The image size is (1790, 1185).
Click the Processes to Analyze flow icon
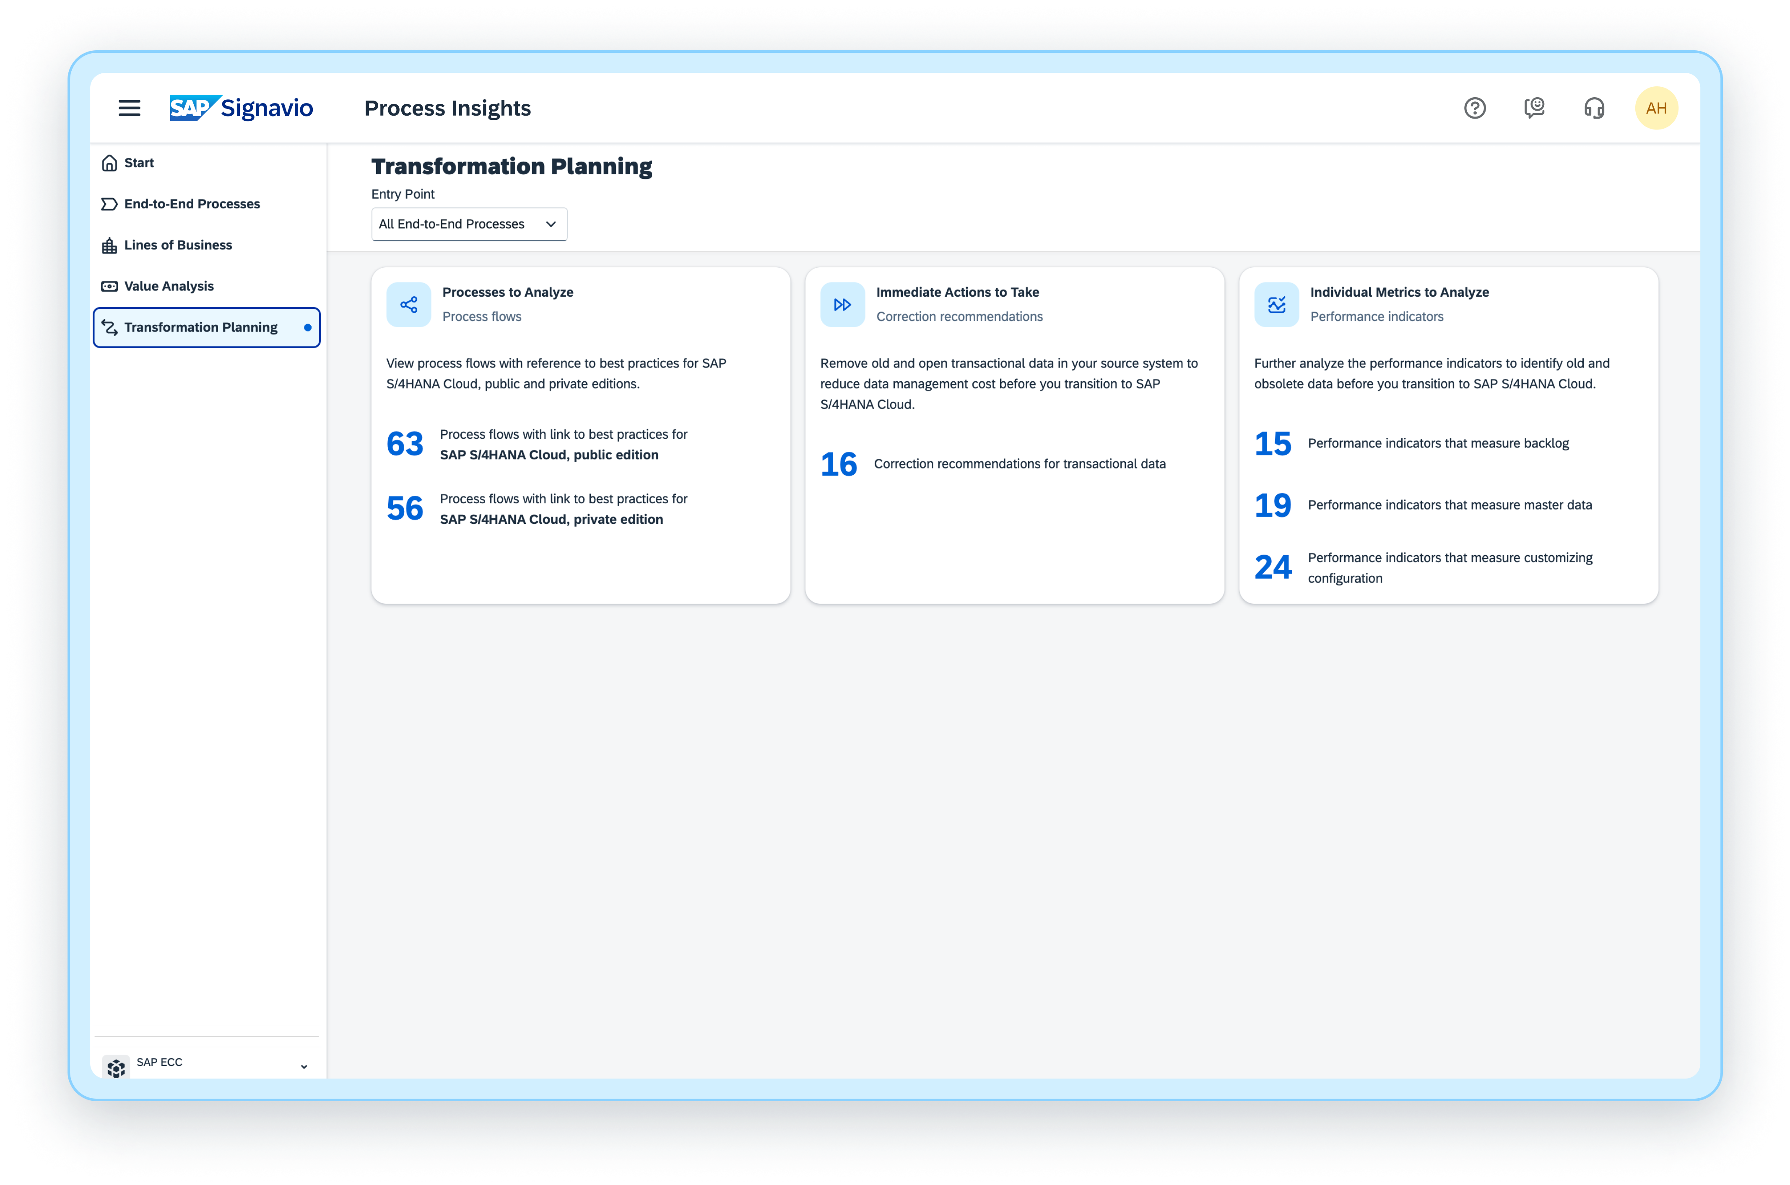(408, 304)
